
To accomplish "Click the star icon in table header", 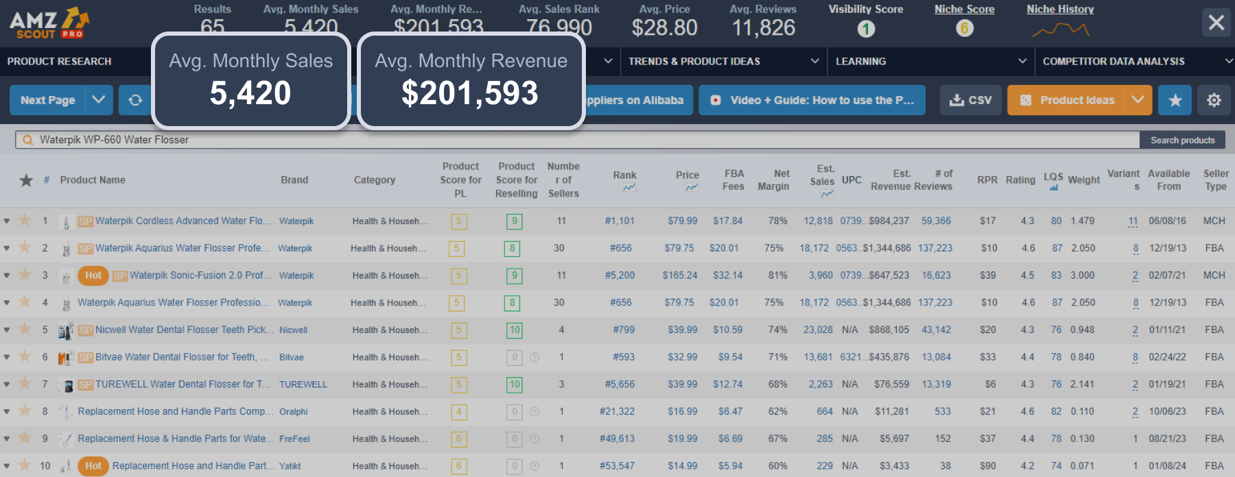I will point(26,180).
